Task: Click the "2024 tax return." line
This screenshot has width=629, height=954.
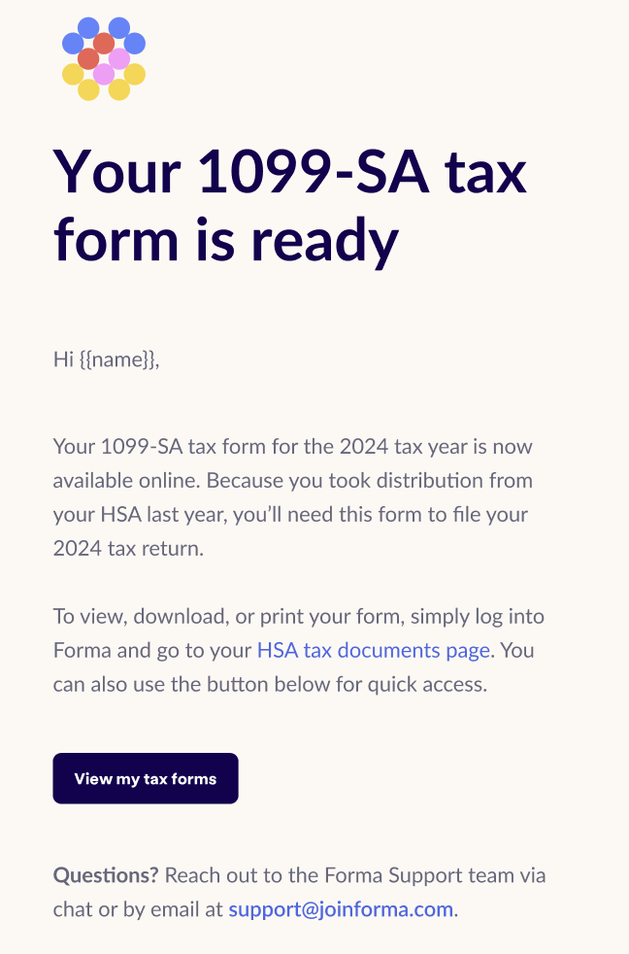Action: point(128,549)
